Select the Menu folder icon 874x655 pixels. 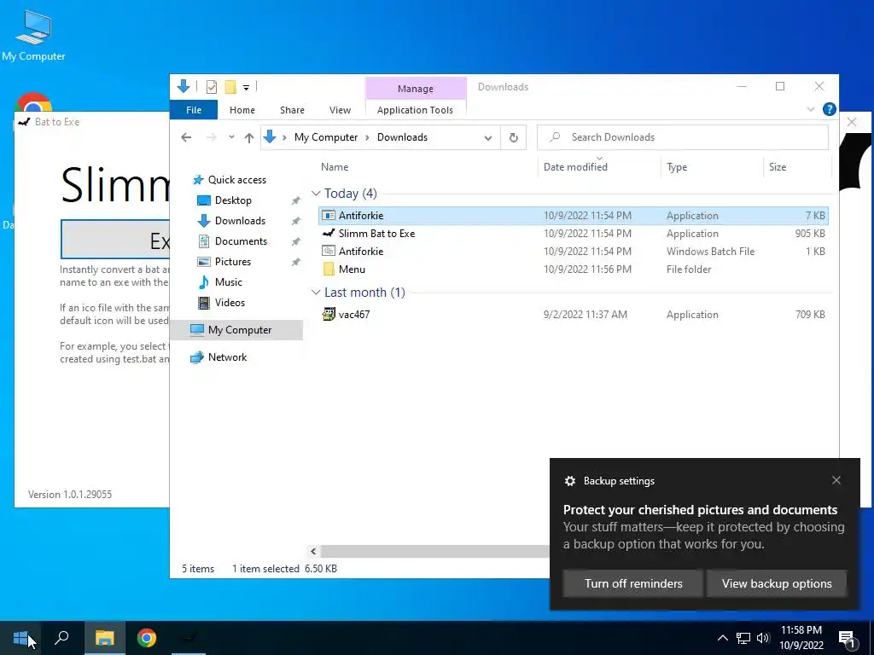(x=329, y=269)
